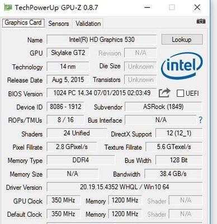This screenshot has width=217, height=224.
Task: Close the GPU-Z window
Action: tap(197, 8)
